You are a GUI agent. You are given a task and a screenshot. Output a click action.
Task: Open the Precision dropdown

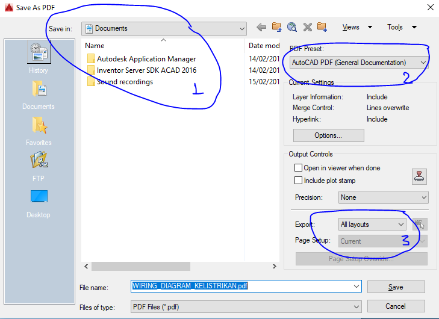click(x=383, y=197)
